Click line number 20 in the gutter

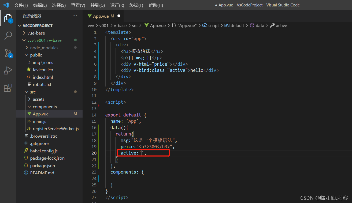pyautogui.click(x=94, y=153)
